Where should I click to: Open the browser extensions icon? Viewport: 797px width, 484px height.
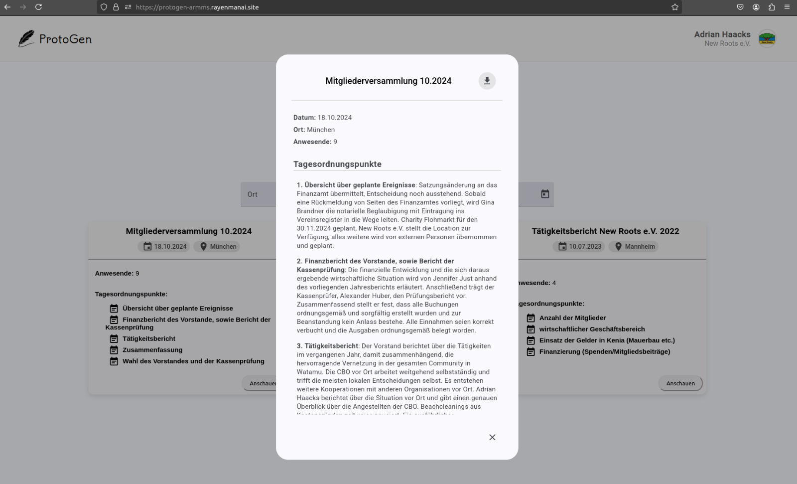pos(772,7)
